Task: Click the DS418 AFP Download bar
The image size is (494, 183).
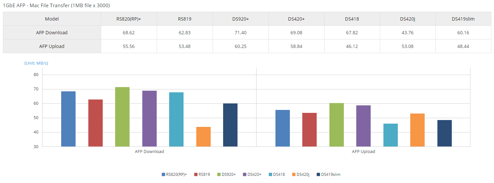Action: point(176,119)
